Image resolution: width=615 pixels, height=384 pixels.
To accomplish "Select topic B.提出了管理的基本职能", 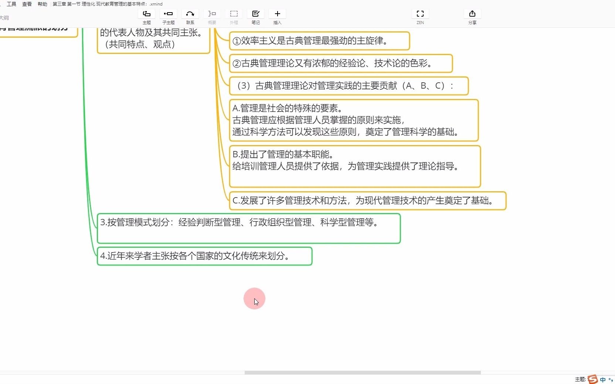I will pyautogui.click(x=355, y=167).
